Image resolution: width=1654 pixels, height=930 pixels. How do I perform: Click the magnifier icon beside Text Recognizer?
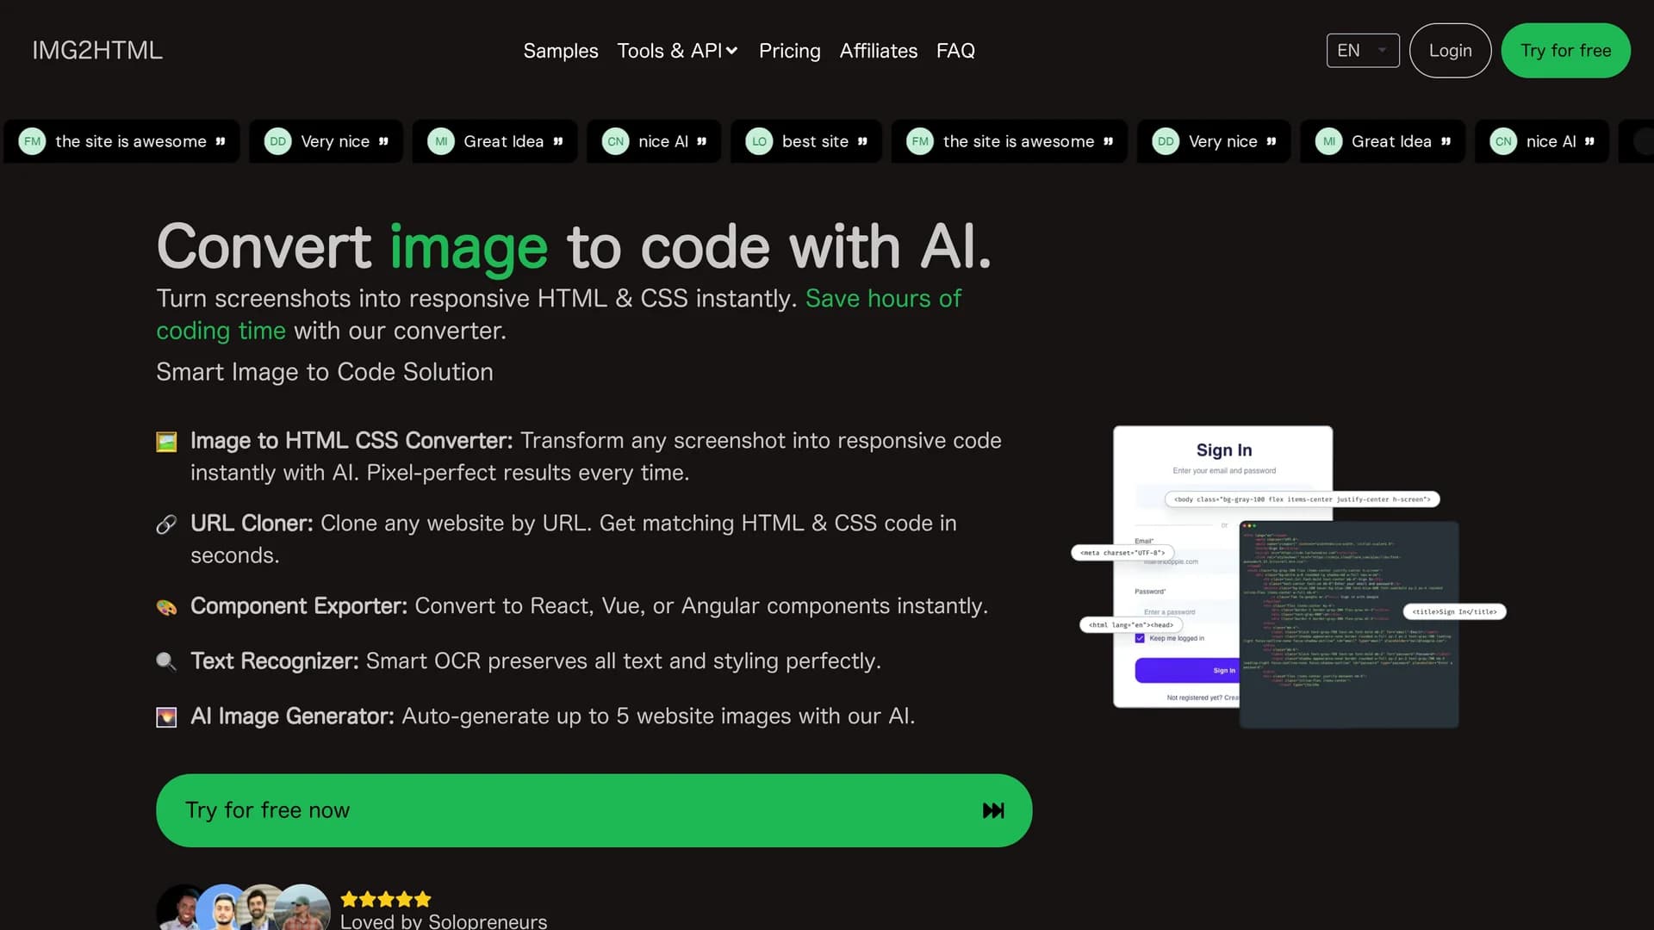(166, 661)
